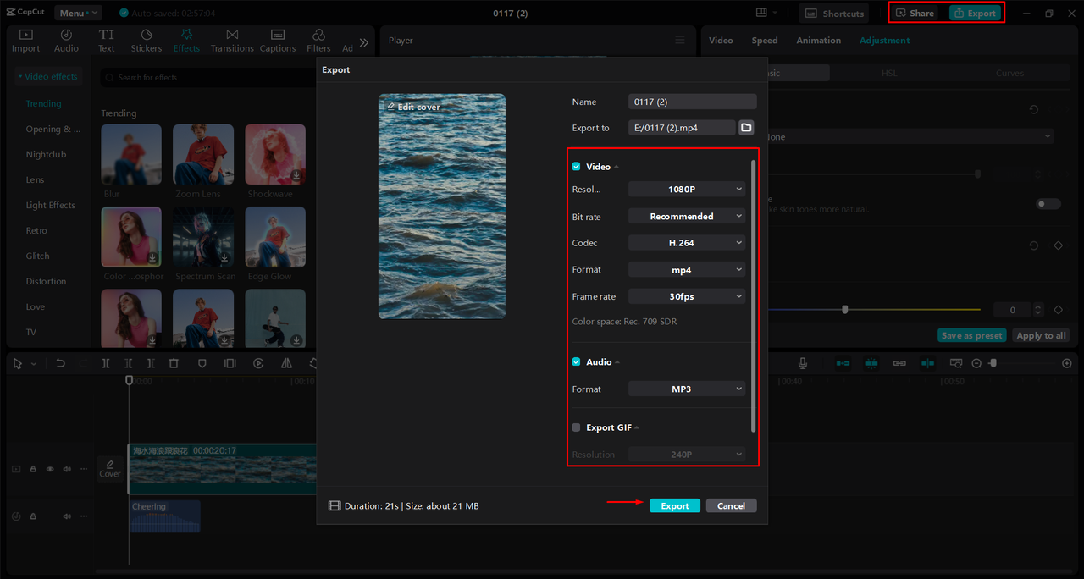Click the Mirror flip icon in timeline toolbar
This screenshot has width=1084, height=579.
(286, 363)
